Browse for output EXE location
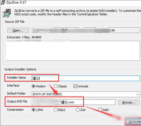Viewport: 141px width, 126px height. click(x=129, y=102)
